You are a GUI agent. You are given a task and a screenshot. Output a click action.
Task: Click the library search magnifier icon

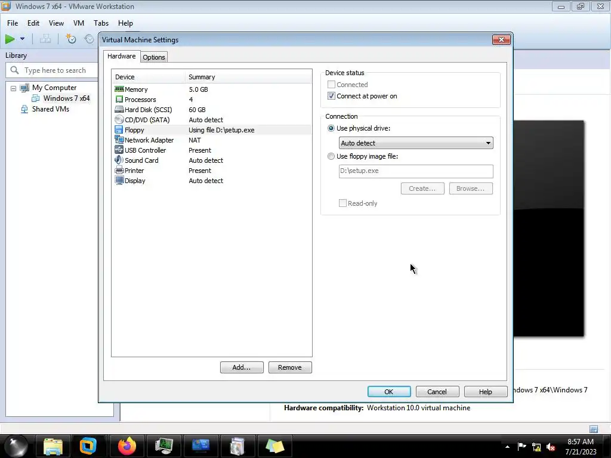(x=14, y=70)
